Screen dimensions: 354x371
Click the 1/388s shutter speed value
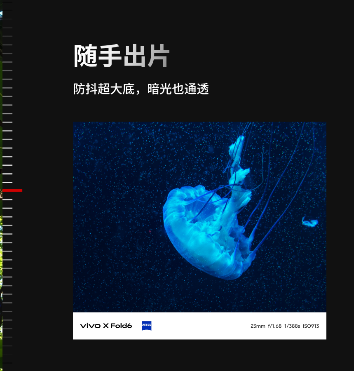(292, 326)
